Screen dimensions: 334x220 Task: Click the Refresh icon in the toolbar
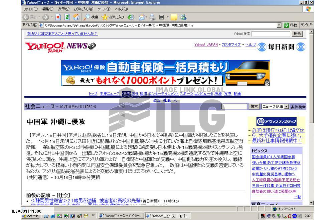[x=67, y=17]
